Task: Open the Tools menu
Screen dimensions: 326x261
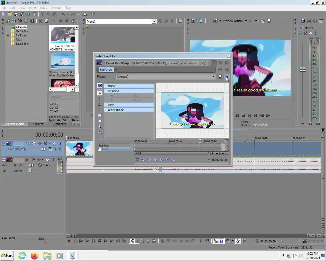Action: (43, 8)
